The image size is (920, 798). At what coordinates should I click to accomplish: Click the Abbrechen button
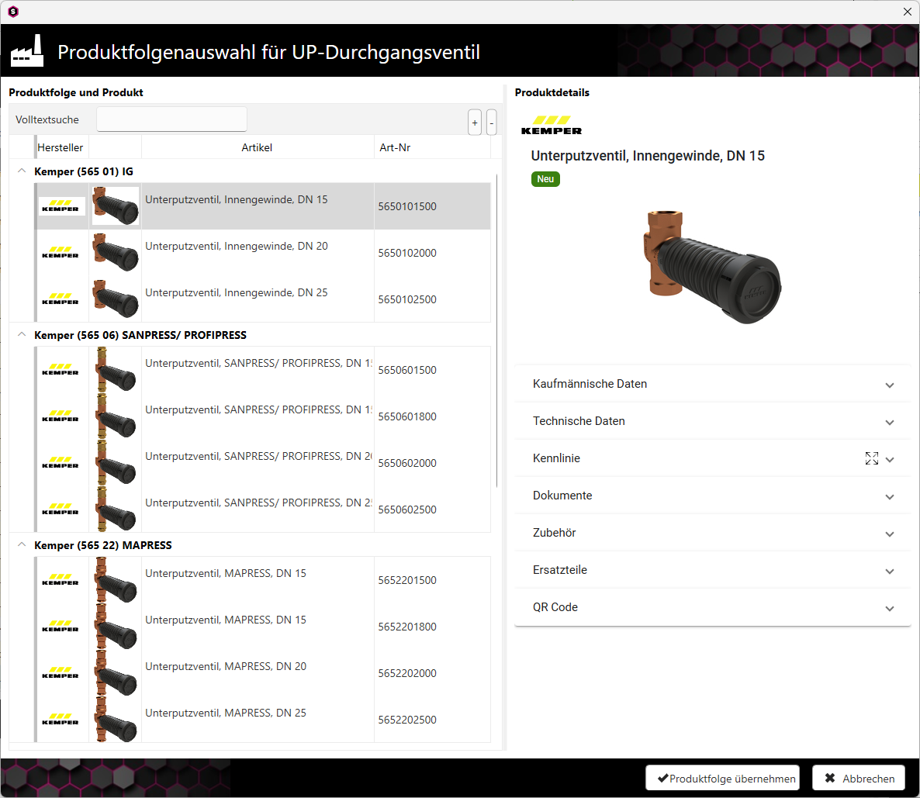(859, 778)
